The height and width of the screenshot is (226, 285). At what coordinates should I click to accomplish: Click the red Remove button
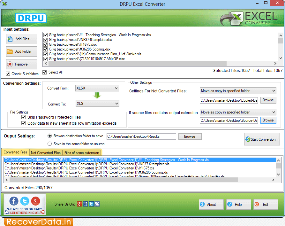pyautogui.click(x=22, y=64)
